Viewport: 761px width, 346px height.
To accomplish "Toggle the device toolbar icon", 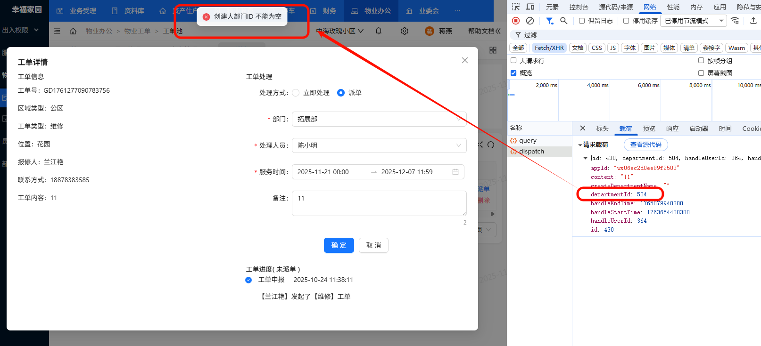I will coord(530,7).
